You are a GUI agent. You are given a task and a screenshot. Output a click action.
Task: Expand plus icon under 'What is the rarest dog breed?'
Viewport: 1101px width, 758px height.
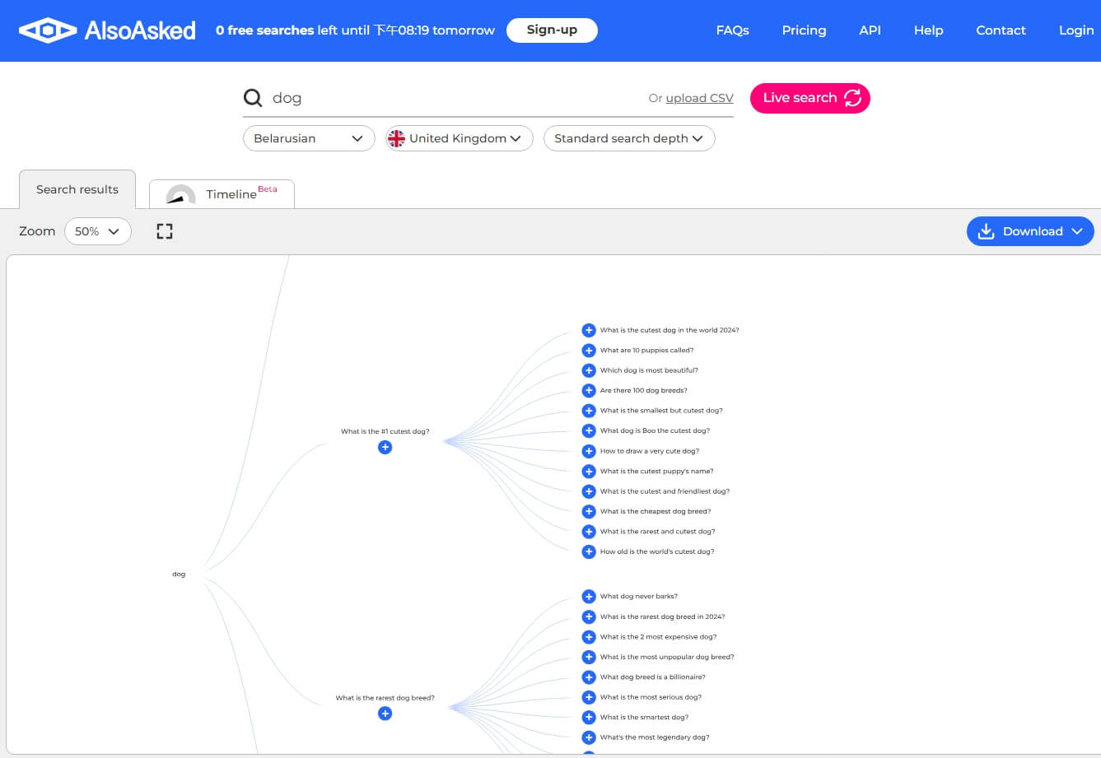click(x=385, y=714)
